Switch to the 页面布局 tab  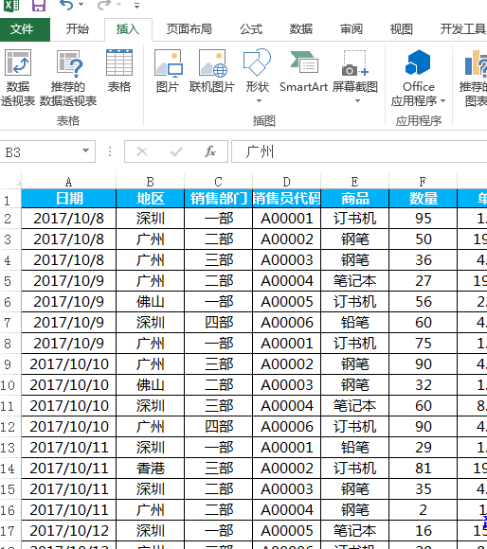pyautogui.click(x=189, y=29)
